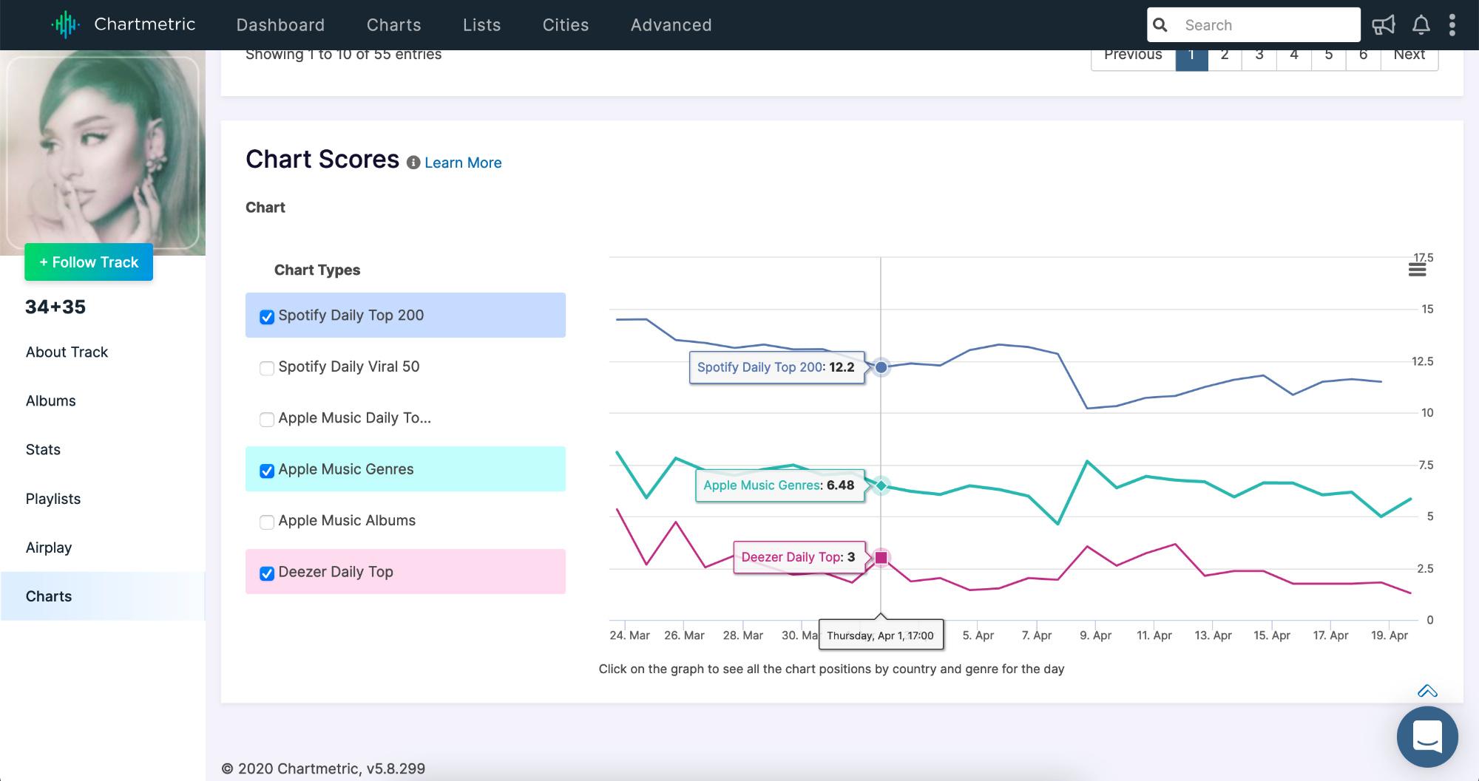Open the Dashboard menu
The width and height of the screenshot is (1479, 781).
pyautogui.click(x=280, y=25)
